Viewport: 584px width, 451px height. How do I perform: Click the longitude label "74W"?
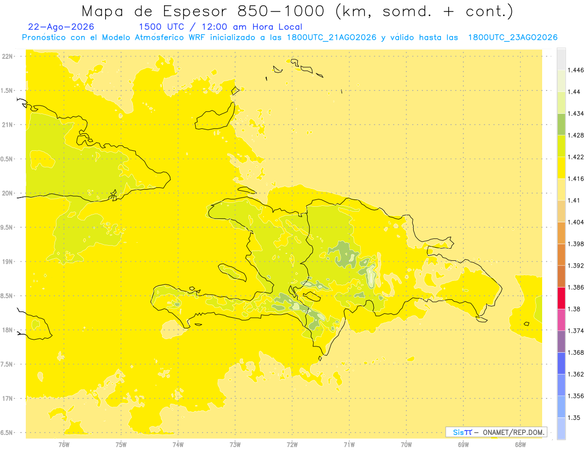pos(178,444)
